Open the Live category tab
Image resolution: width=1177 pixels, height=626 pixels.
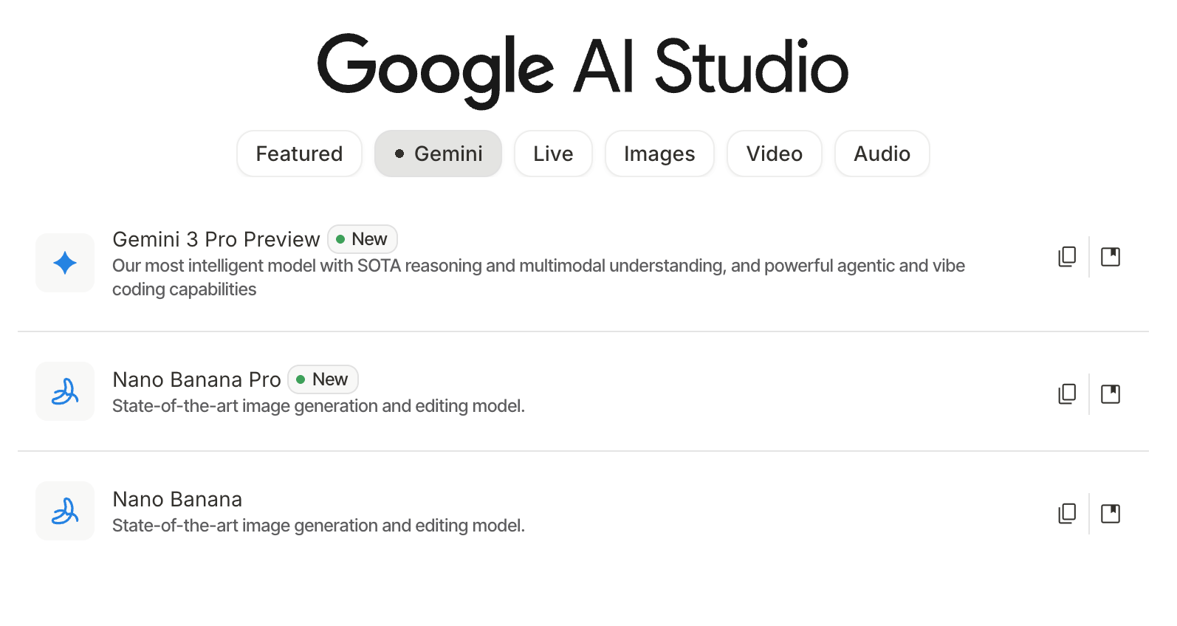click(553, 154)
